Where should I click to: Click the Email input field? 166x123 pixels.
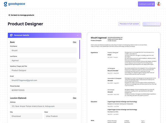43,80
